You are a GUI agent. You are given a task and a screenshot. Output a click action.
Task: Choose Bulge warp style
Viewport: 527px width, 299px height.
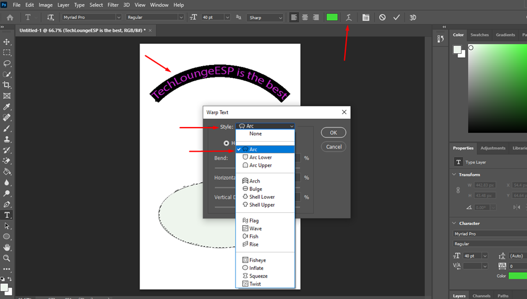pos(265,189)
